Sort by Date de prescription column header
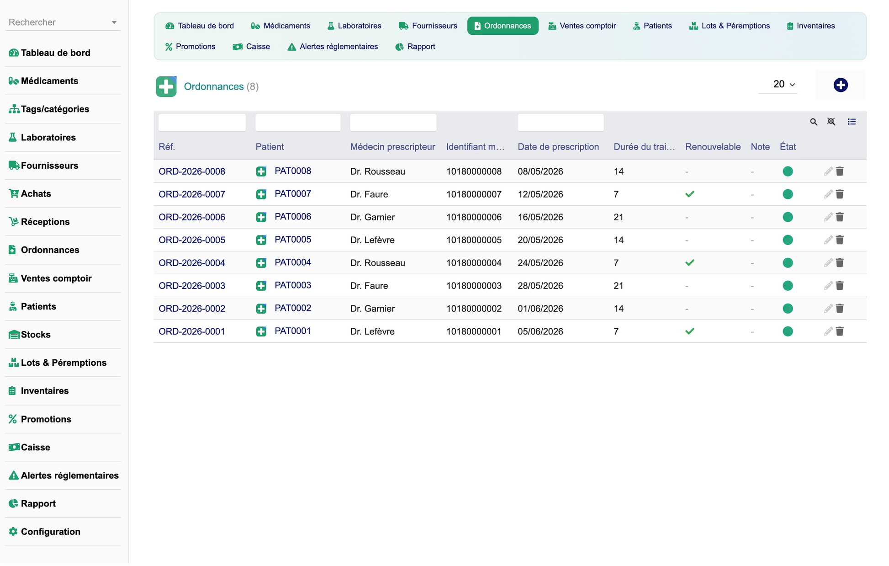The image size is (889, 566). 558,147
